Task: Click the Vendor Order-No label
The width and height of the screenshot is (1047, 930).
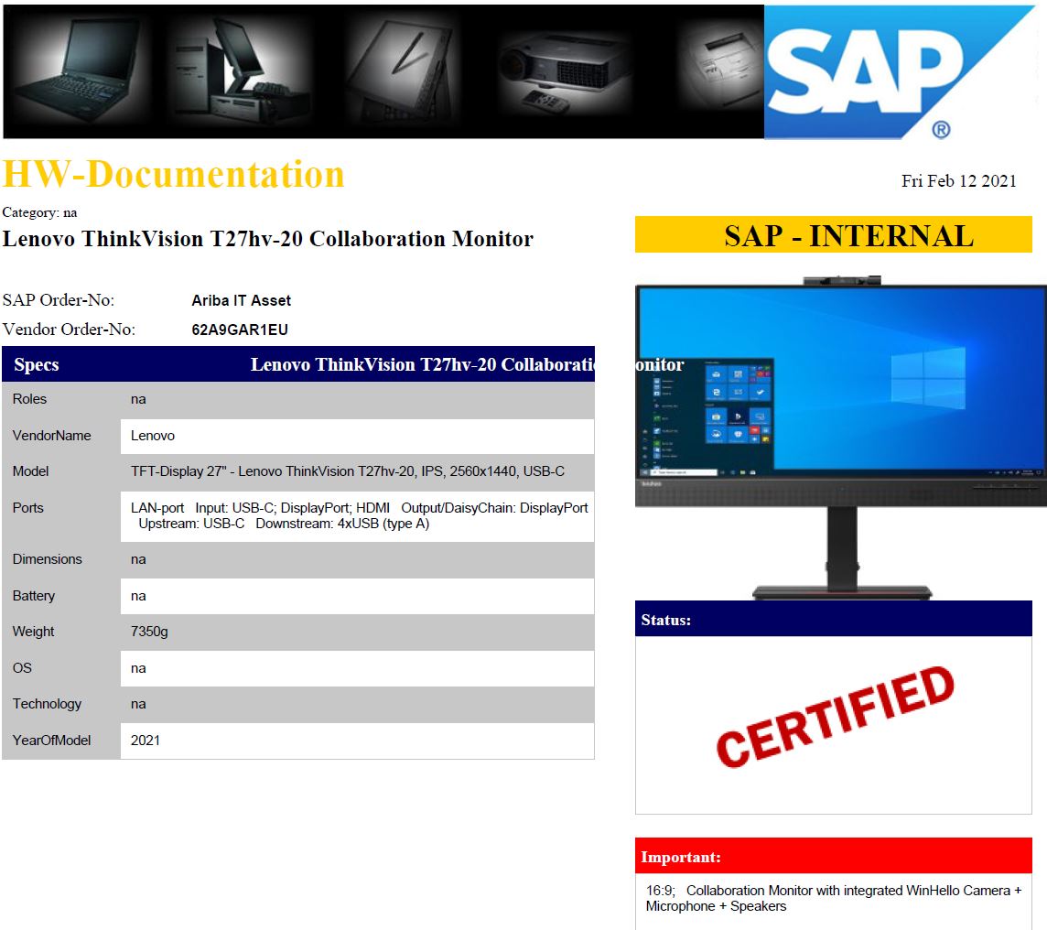Action: pyautogui.click(x=69, y=330)
